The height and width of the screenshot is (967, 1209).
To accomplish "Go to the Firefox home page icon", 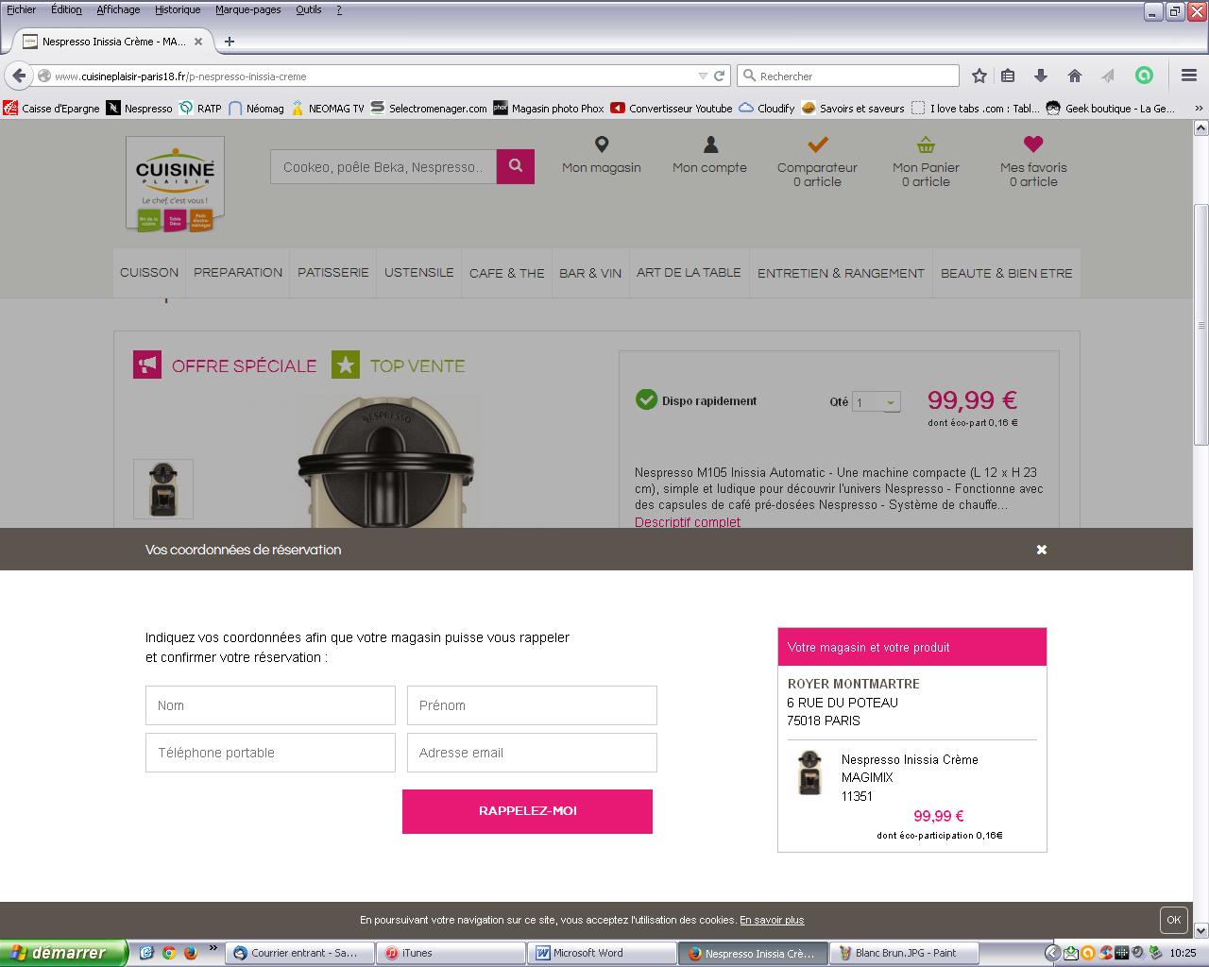I will click(x=1074, y=76).
